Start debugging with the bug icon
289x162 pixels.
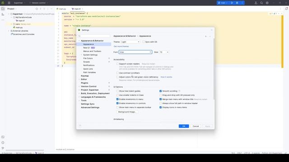coord(237,3)
